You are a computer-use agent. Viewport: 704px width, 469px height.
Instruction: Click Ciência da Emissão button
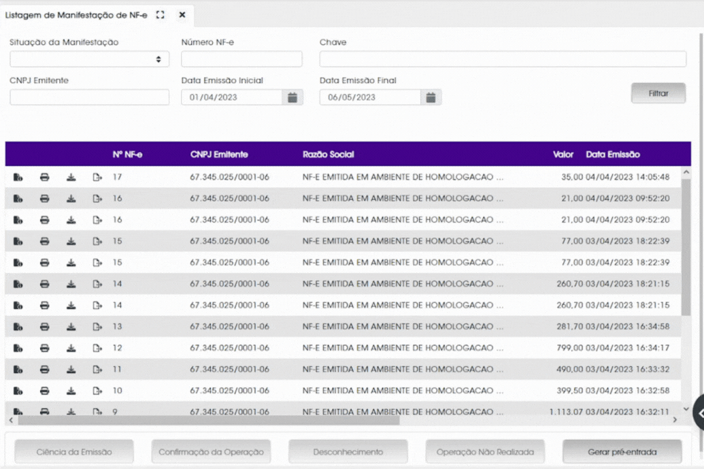(x=74, y=452)
